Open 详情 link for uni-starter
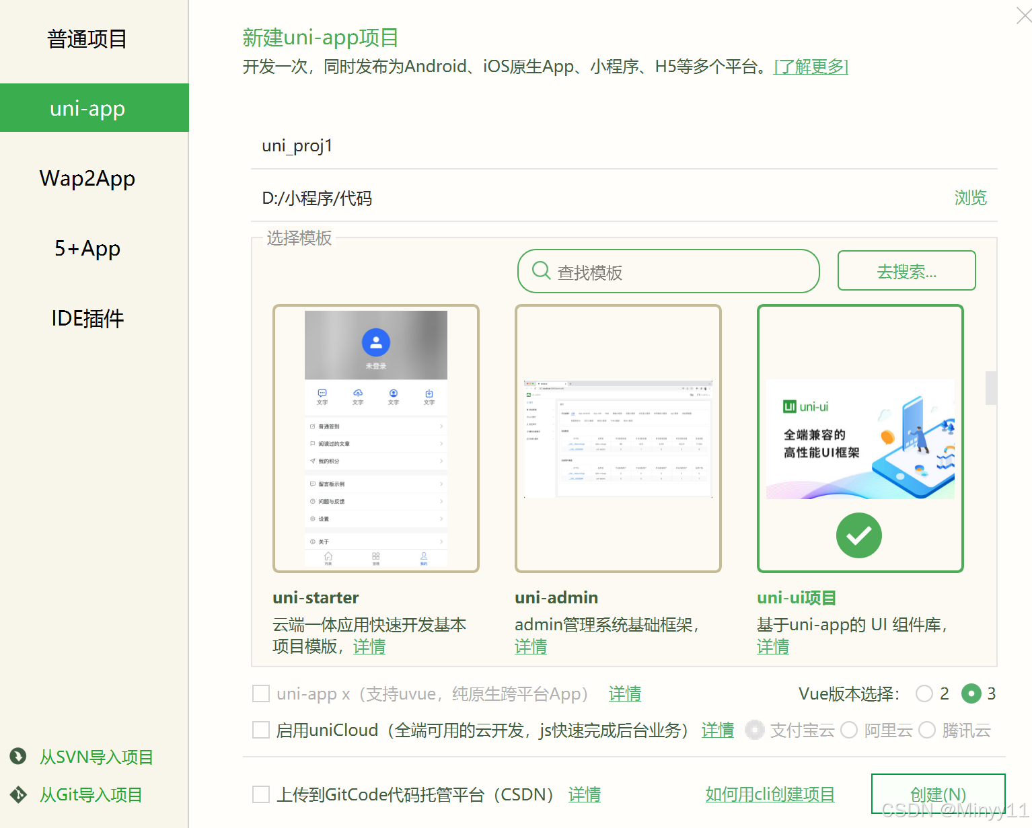This screenshot has height=828, width=1032. [369, 646]
